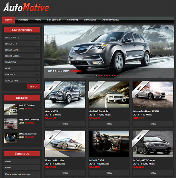This screenshot has width=176, height=178.
Task: Click the $81,197 price text
Action: coord(139,118)
